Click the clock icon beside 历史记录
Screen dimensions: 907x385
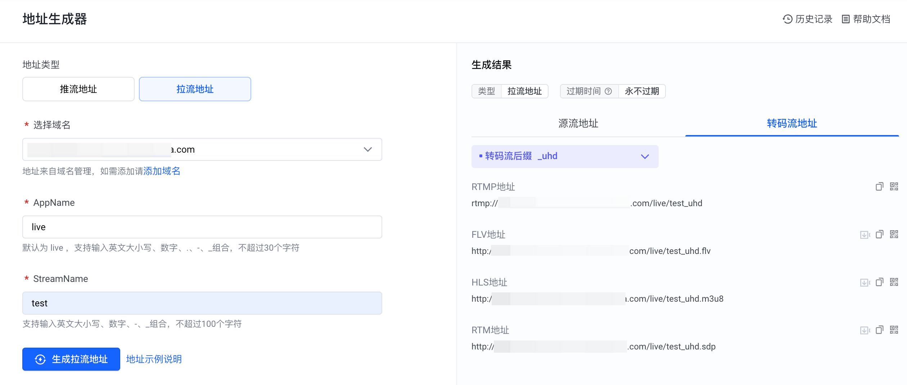[x=788, y=19]
